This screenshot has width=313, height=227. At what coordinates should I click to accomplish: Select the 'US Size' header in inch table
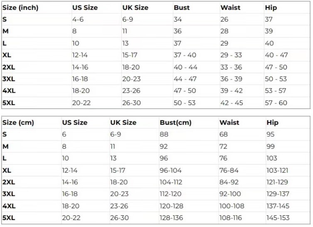[85, 7]
